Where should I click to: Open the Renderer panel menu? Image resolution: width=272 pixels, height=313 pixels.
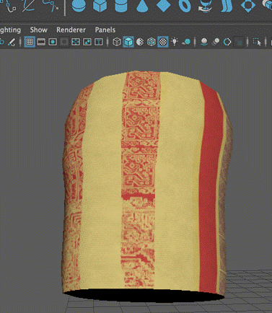[71, 30]
